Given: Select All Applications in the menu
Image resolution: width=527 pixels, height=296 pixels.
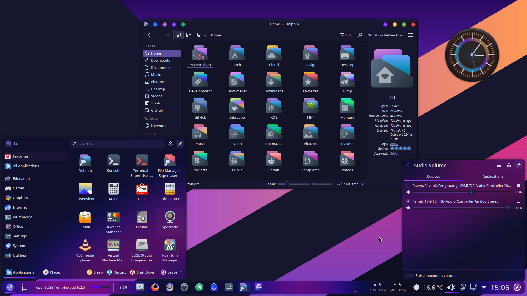Looking at the screenshot, I should pyautogui.click(x=36, y=166).
